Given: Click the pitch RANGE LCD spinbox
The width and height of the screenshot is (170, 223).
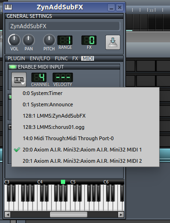Looking at the screenshot, I should click(x=65, y=40).
